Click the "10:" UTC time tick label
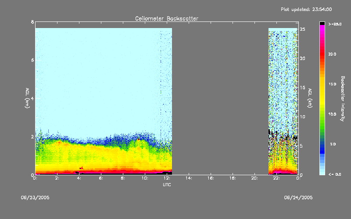Viewport: 351px width, 219px height. coord(145,178)
